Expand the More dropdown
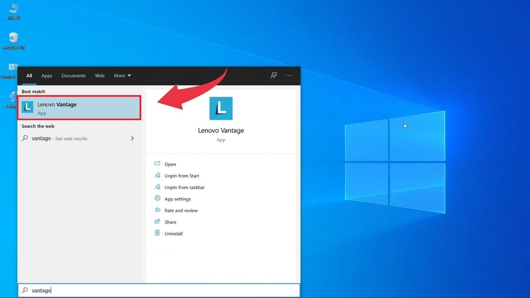The width and height of the screenshot is (530, 298). [x=122, y=75]
